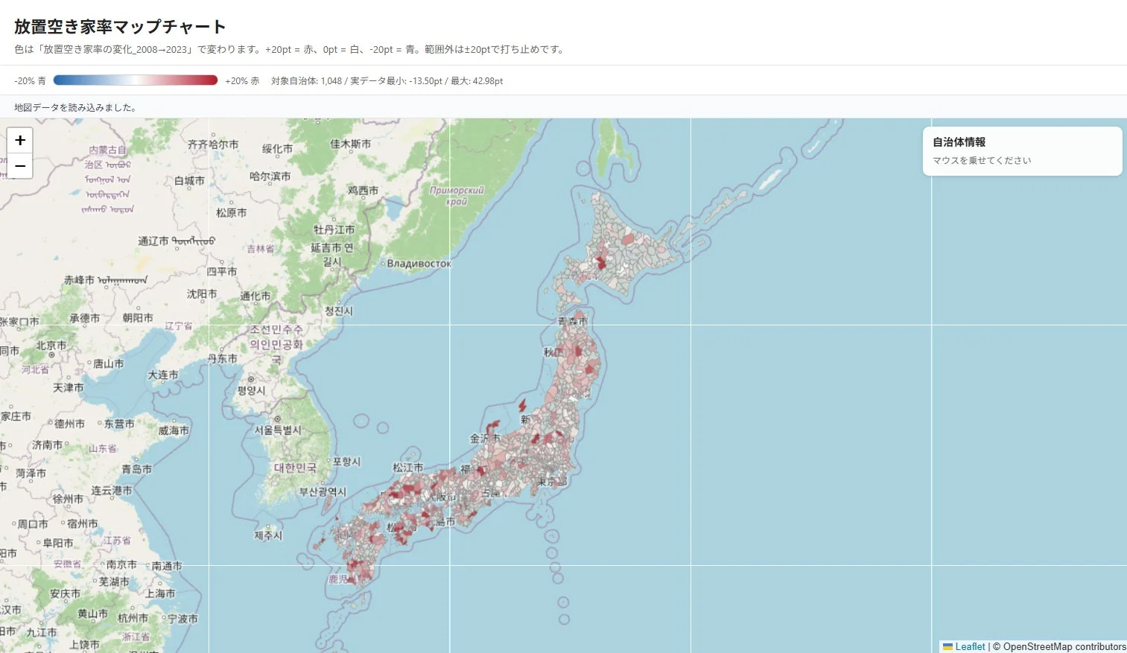The image size is (1127, 653).
Task: Click the 青岛市 label on the map
Action: 136,469
